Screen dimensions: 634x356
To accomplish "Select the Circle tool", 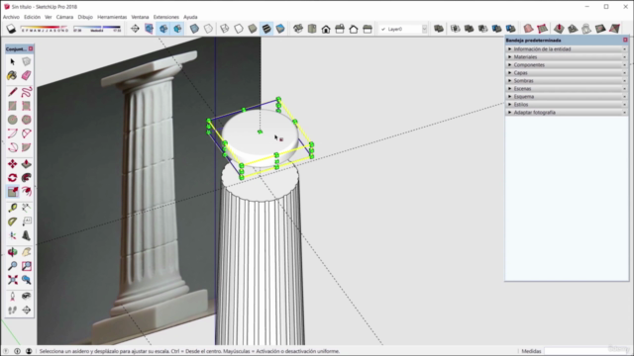I will [x=13, y=120].
